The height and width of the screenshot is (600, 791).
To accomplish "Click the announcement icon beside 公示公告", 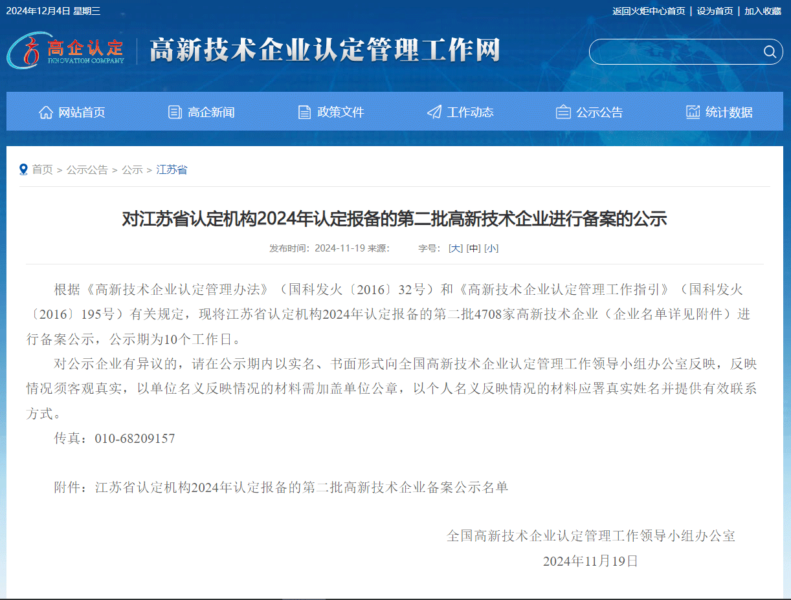I will click(x=563, y=111).
